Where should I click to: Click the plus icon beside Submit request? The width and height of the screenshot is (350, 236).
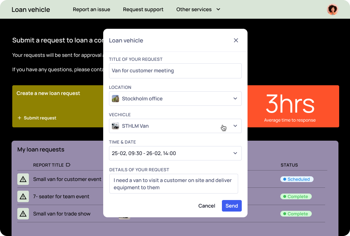tap(19, 118)
